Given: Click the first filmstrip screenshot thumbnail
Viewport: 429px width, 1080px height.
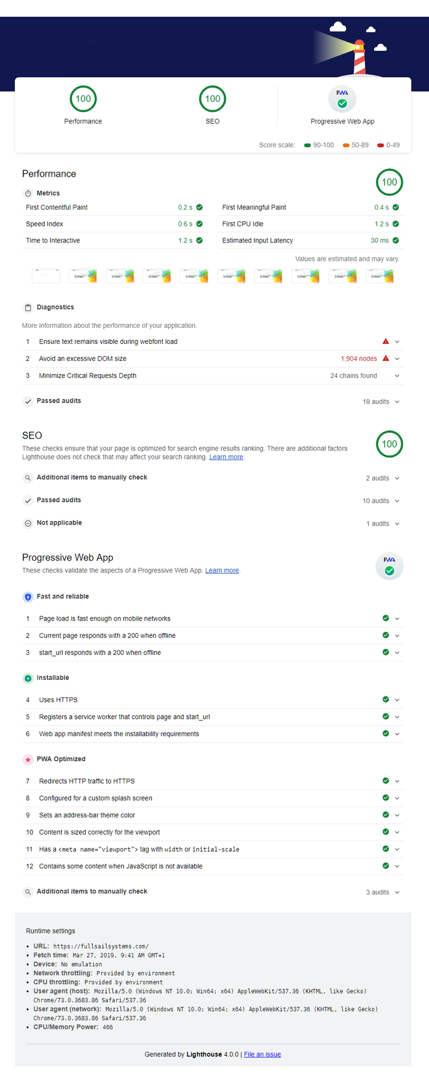Looking at the screenshot, I should coord(46,276).
